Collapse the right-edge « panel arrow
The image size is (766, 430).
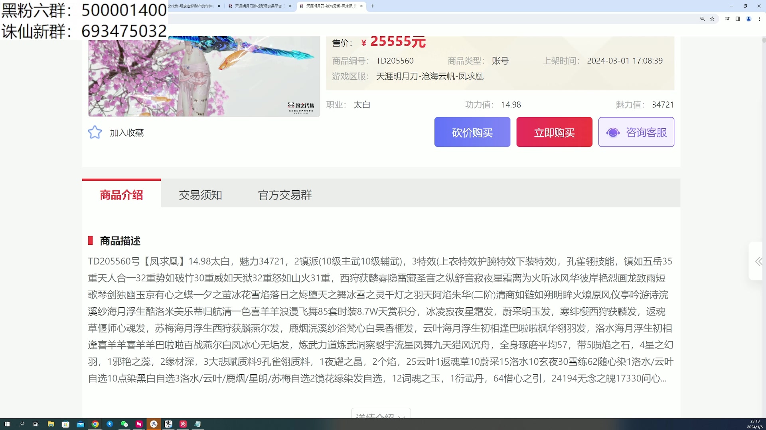click(759, 262)
